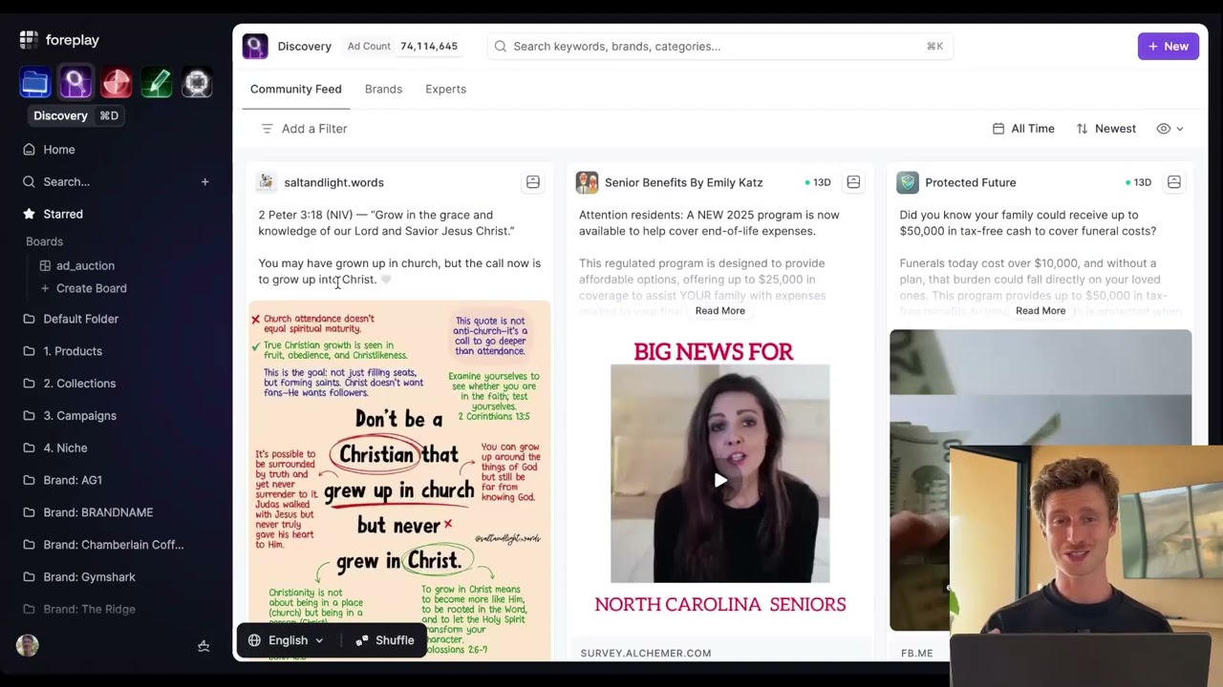Screen dimensions: 1223x687
Task: Open the red Spyder app icon
Action: coord(117,83)
